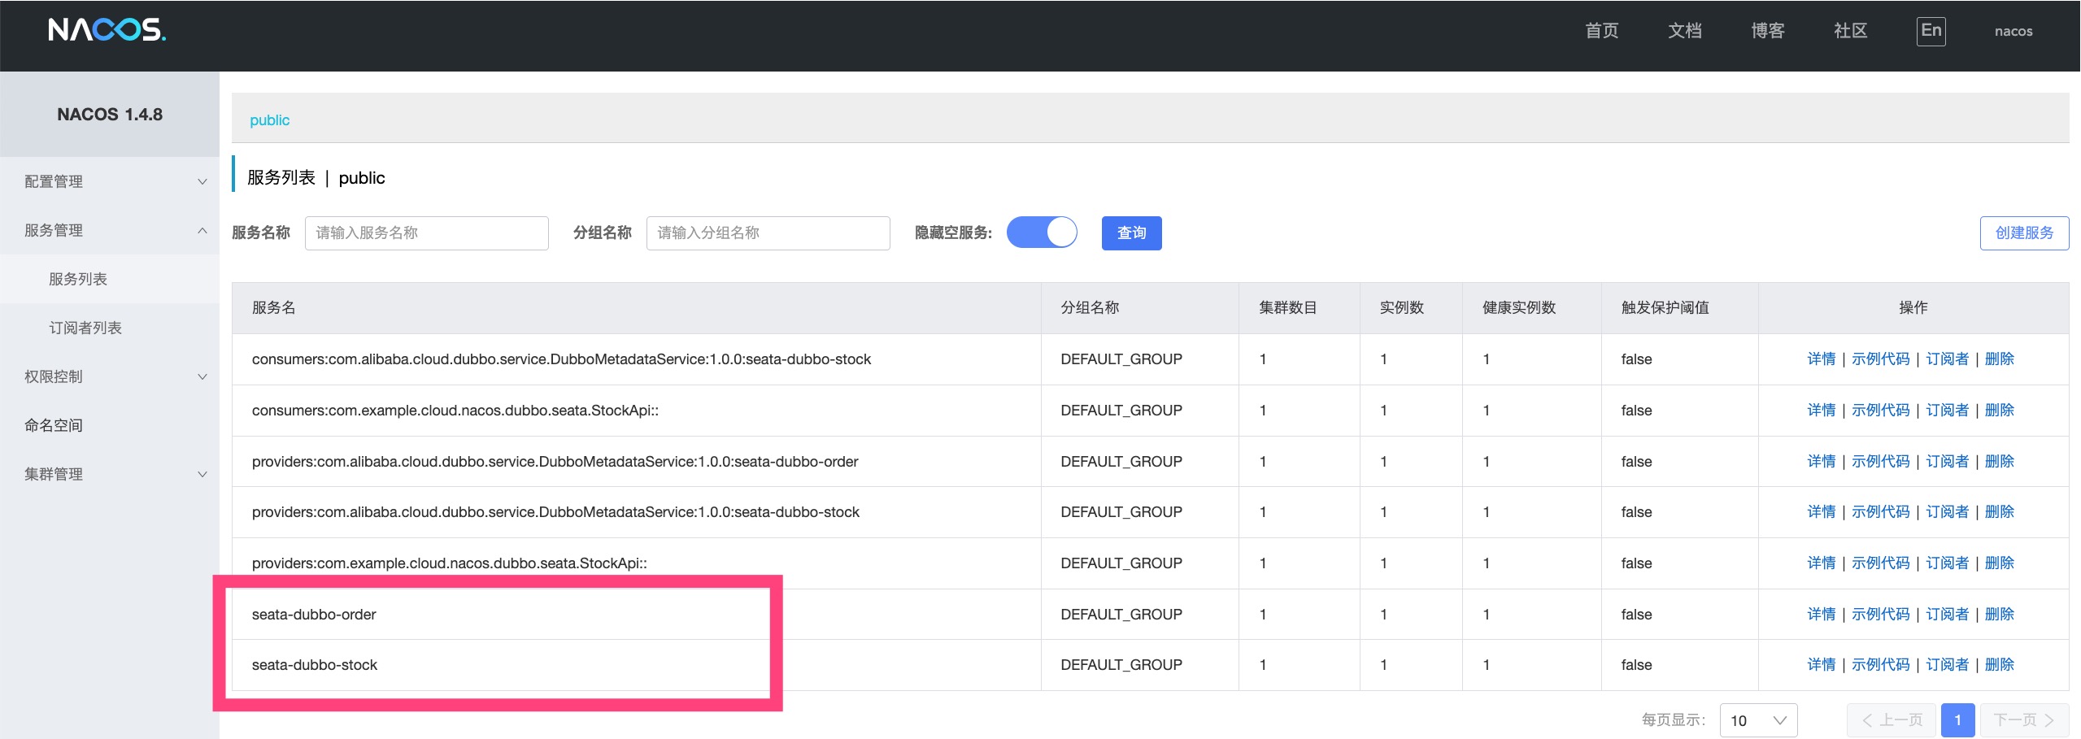Screen dimensions: 2081x739
Task: Click the seata-dubbo-stock service name
Action: coord(315,664)
